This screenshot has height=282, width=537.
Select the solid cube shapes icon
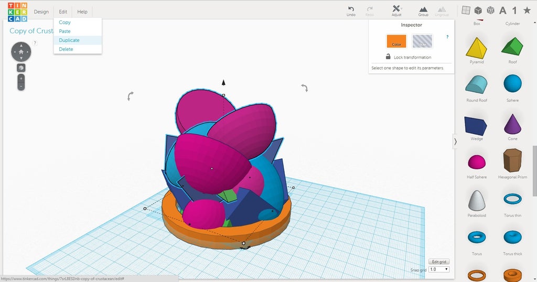478,10
